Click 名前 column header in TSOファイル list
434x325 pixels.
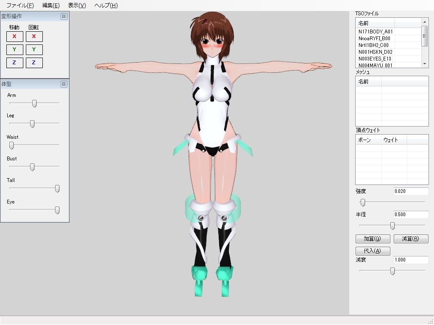375,23
